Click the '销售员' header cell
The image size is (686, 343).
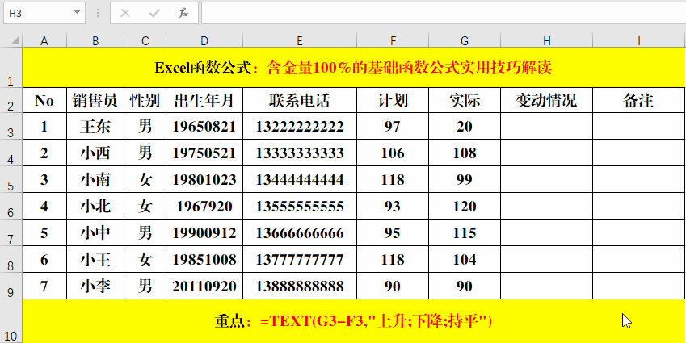pos(95,101)
